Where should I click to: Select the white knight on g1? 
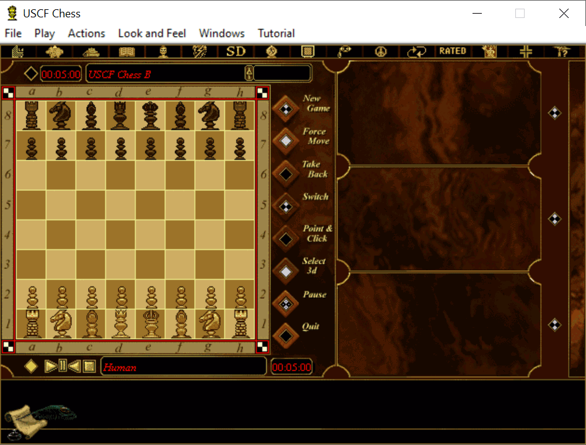210,324
